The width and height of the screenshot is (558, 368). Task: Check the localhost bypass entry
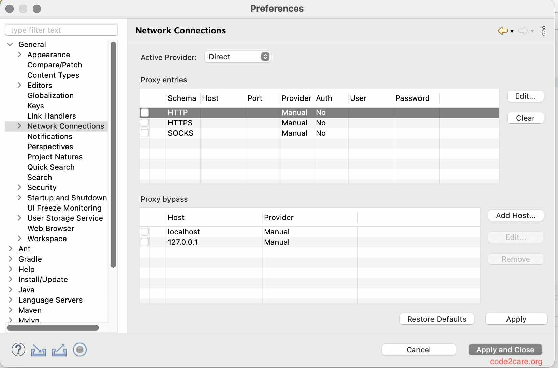[x=145, y=232]
